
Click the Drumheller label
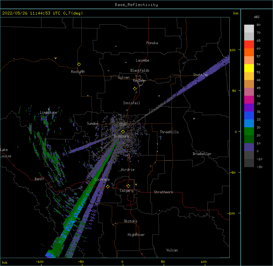pyautogui.click(x=202, y=154)
